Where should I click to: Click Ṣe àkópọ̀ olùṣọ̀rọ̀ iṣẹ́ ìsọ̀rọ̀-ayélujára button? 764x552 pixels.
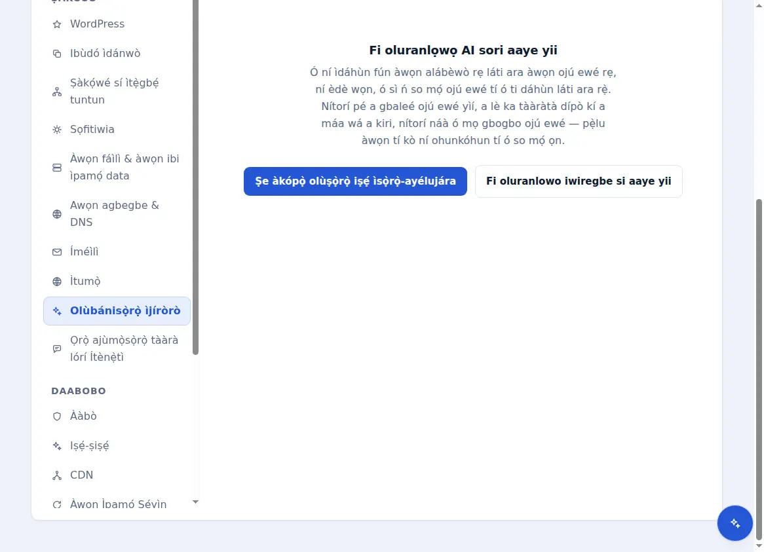point(355,181)
